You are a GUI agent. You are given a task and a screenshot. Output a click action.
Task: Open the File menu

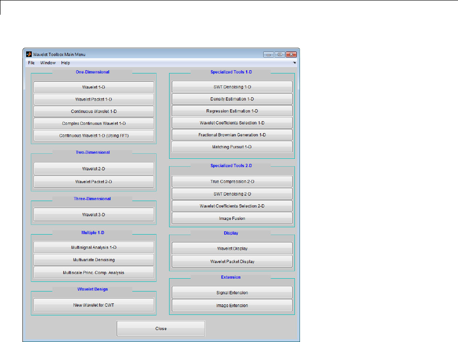tap(31, 63)
